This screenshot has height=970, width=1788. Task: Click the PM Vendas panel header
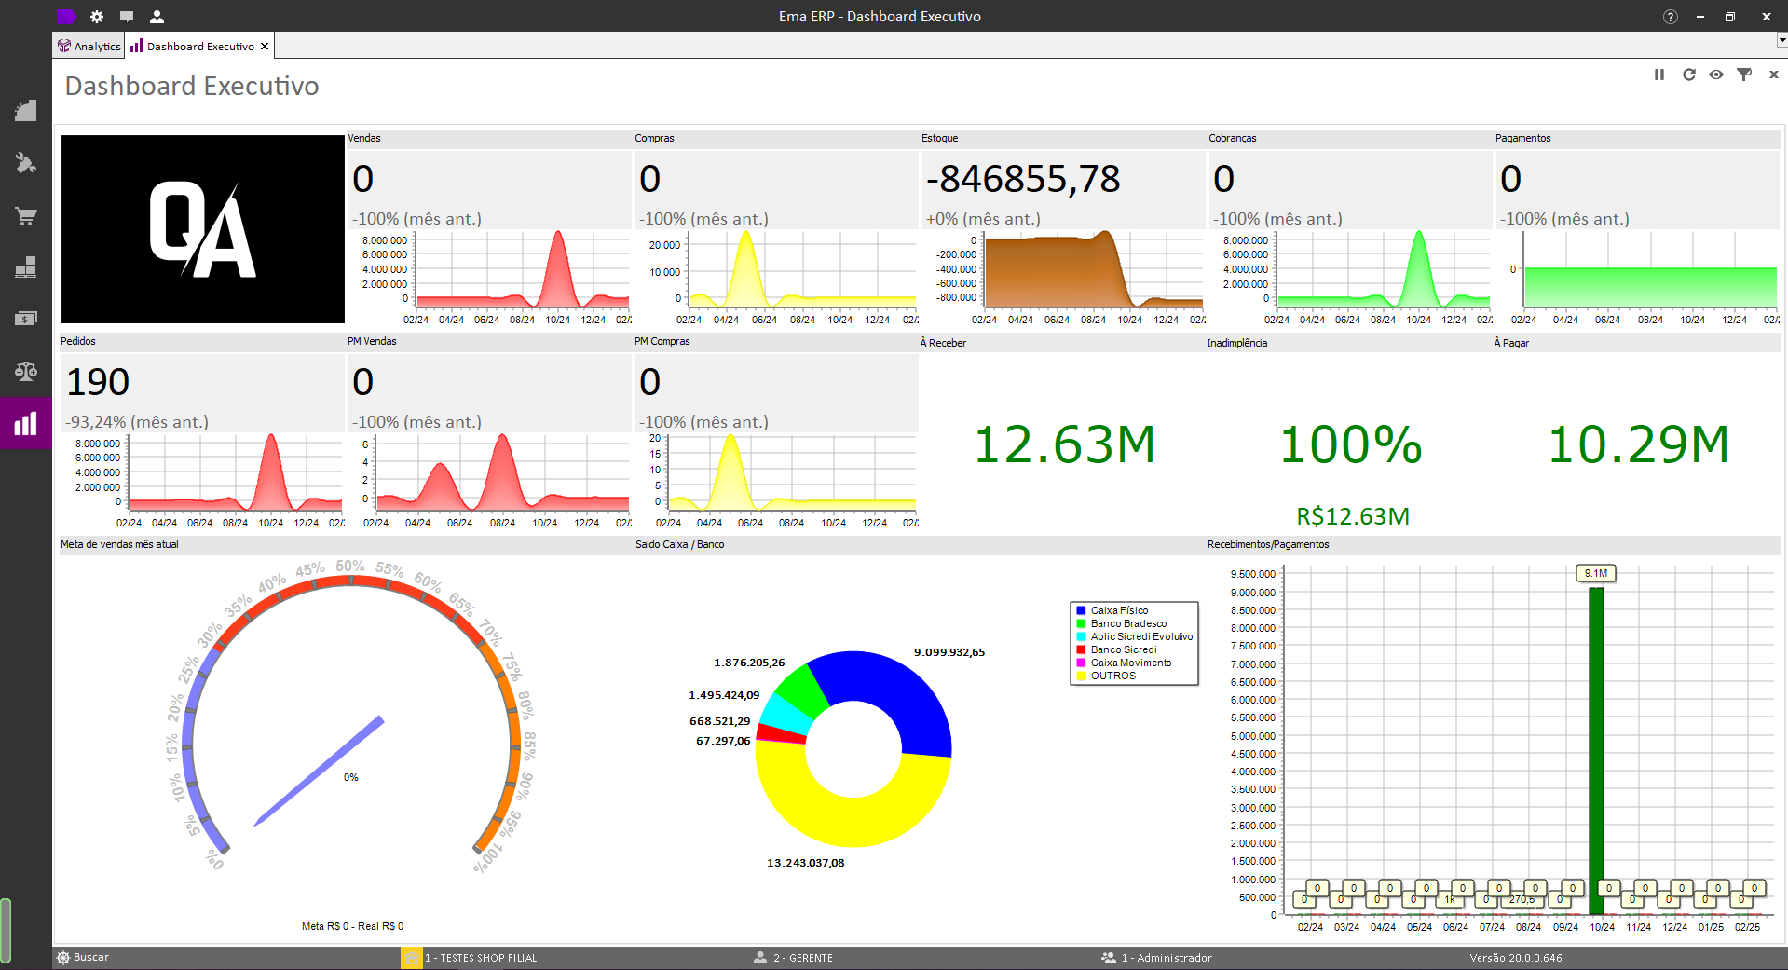click(x=489, y=341)
